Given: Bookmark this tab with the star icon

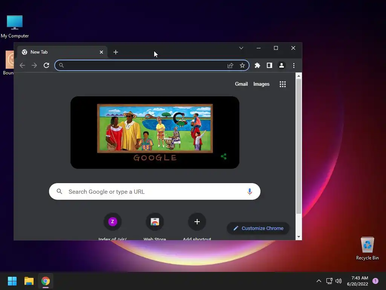Looking at the screenshot, I should 242,65.
